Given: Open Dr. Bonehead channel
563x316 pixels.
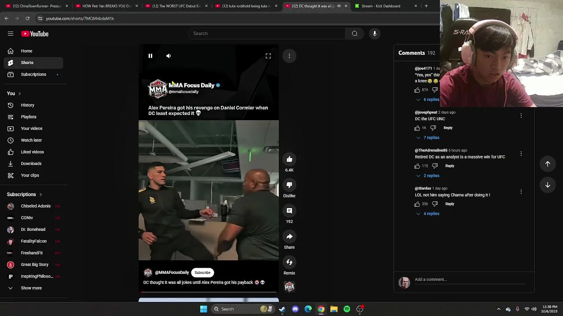Looking at the screenshot, I should [x=33, y=230].
